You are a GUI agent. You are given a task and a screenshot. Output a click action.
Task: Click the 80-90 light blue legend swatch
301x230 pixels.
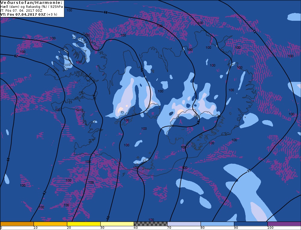[217, 224]
